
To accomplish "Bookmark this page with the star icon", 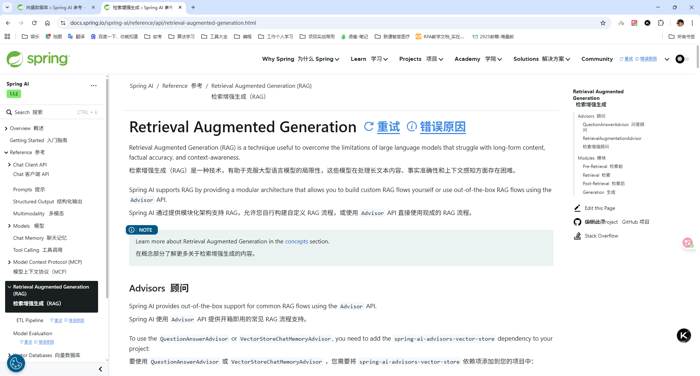I will [603, 23].
